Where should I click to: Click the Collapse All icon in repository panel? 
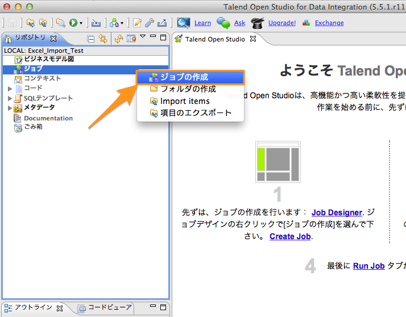pos(90,39)
